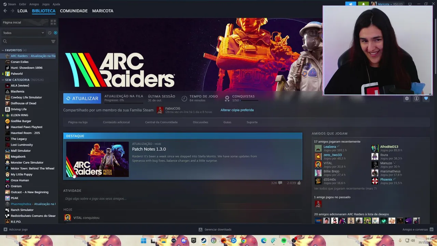Open game settings gear icon
The height and width of the screenshot is (246, 437).
407,98
